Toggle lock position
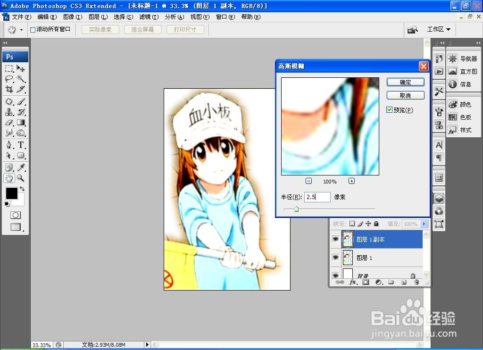This screenshot has height=350, width=483. (368, 224)
